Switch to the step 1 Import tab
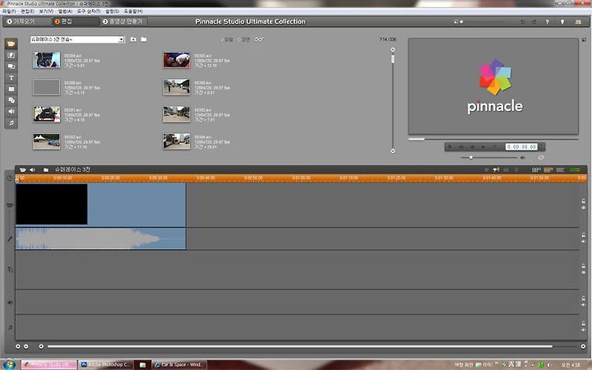Image resolution: width=592 pixels, height=370 pixels. pyautogui.click(x=27, y=21)
